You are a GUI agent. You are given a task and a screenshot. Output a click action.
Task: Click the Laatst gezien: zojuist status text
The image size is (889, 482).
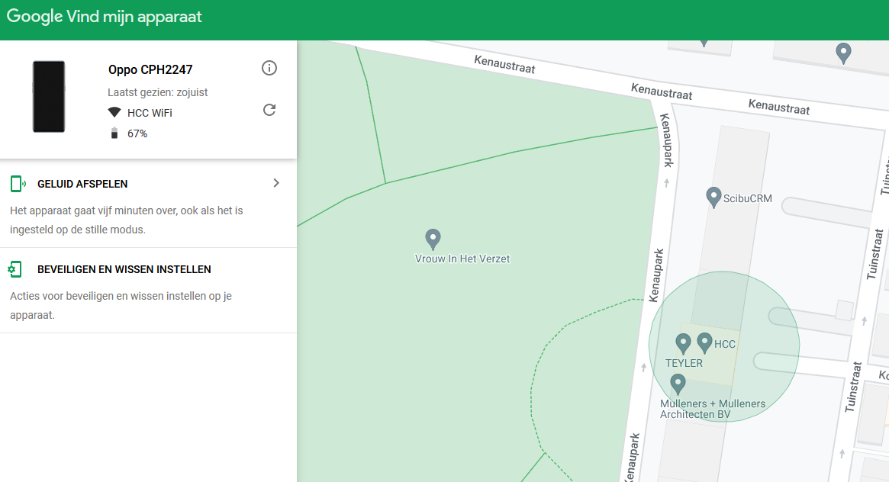[157, 92]
